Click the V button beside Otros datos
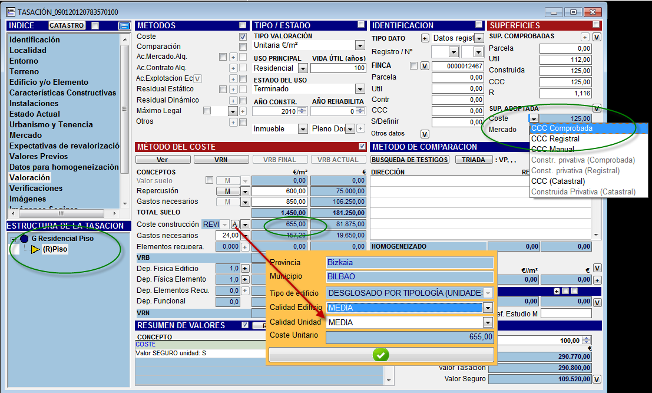 point(425,134)
